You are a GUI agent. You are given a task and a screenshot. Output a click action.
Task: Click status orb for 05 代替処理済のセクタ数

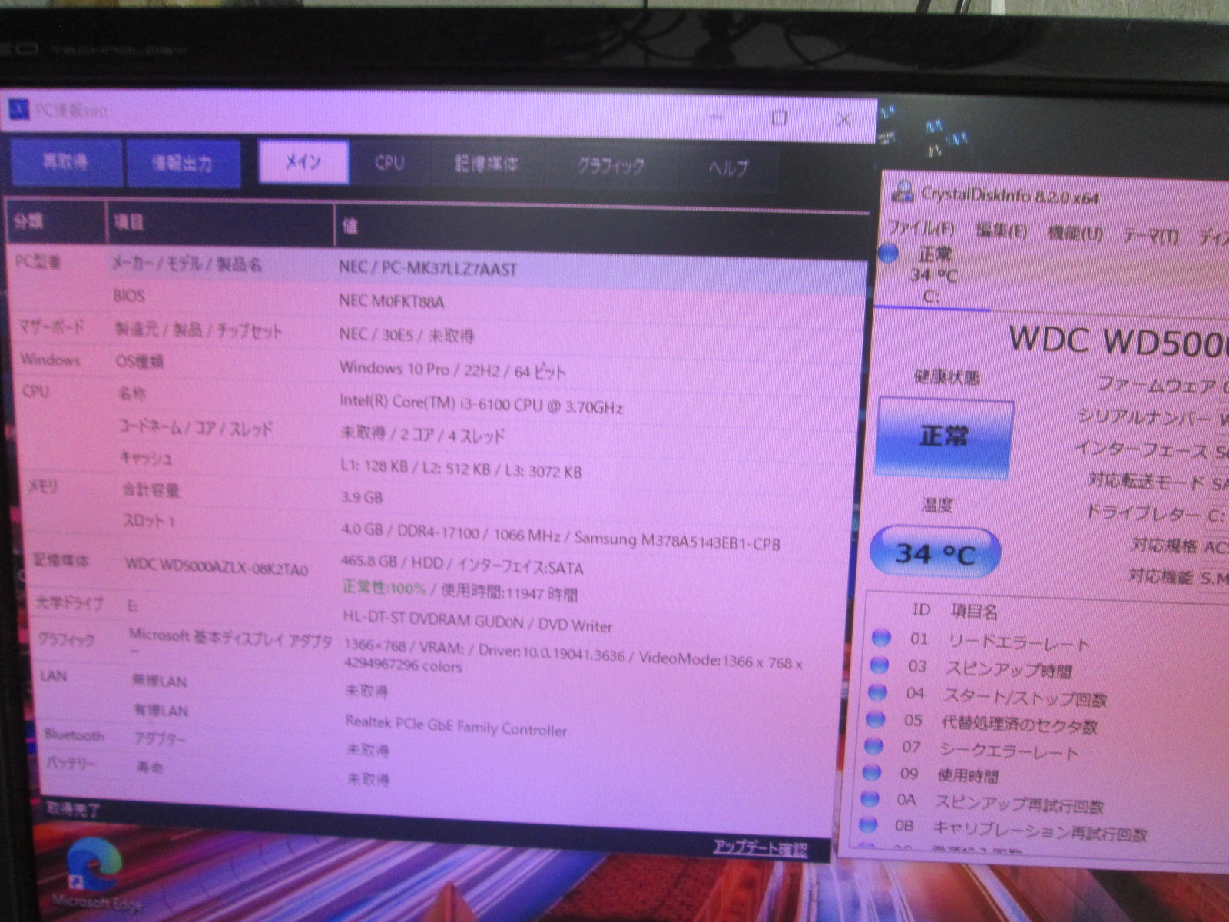click(x=875, y=719)
